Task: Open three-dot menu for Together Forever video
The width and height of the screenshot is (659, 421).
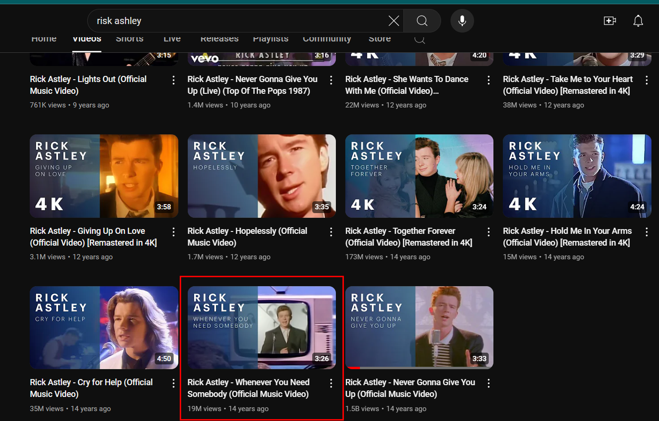Action: click(x=489, y=232)
